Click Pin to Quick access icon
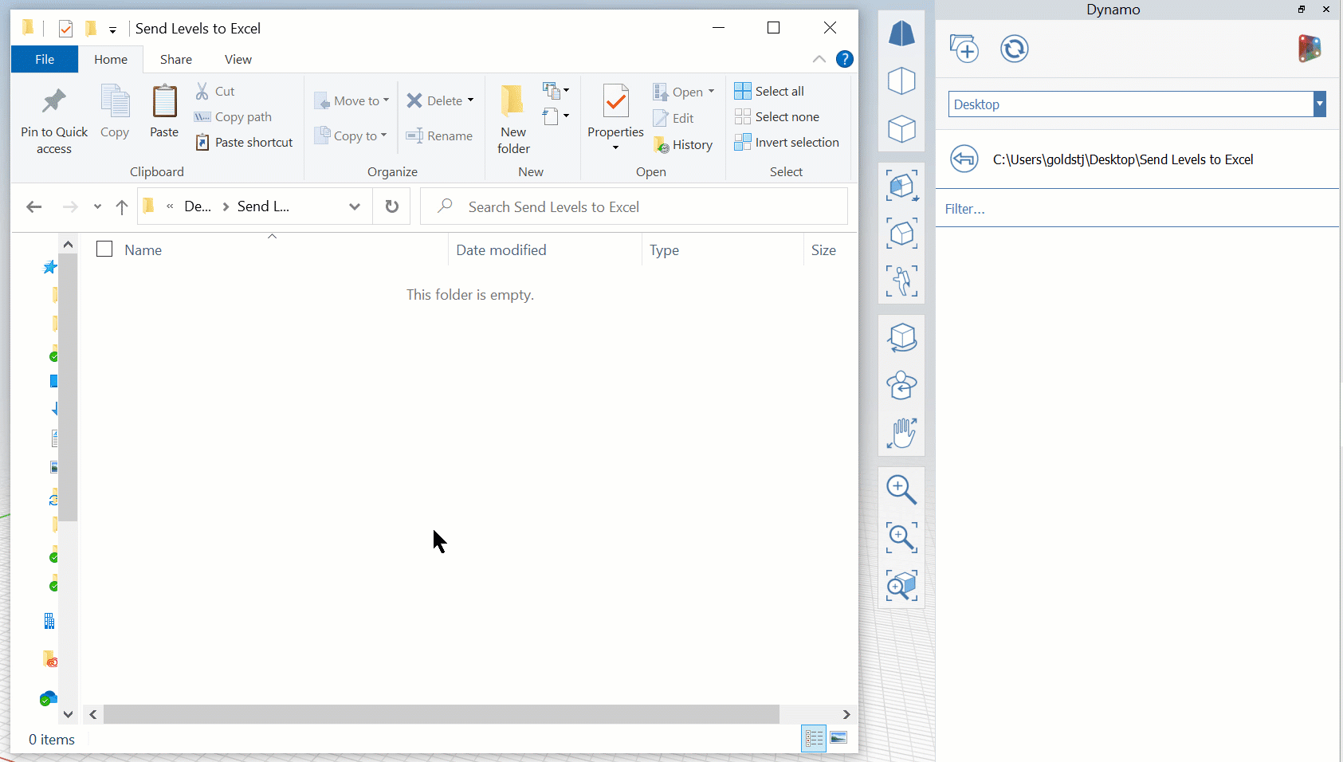 pos(54,101)
